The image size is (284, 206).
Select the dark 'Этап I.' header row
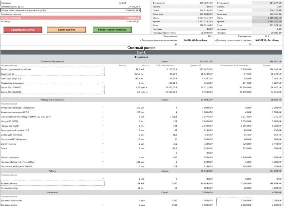(x=141, y=52)
